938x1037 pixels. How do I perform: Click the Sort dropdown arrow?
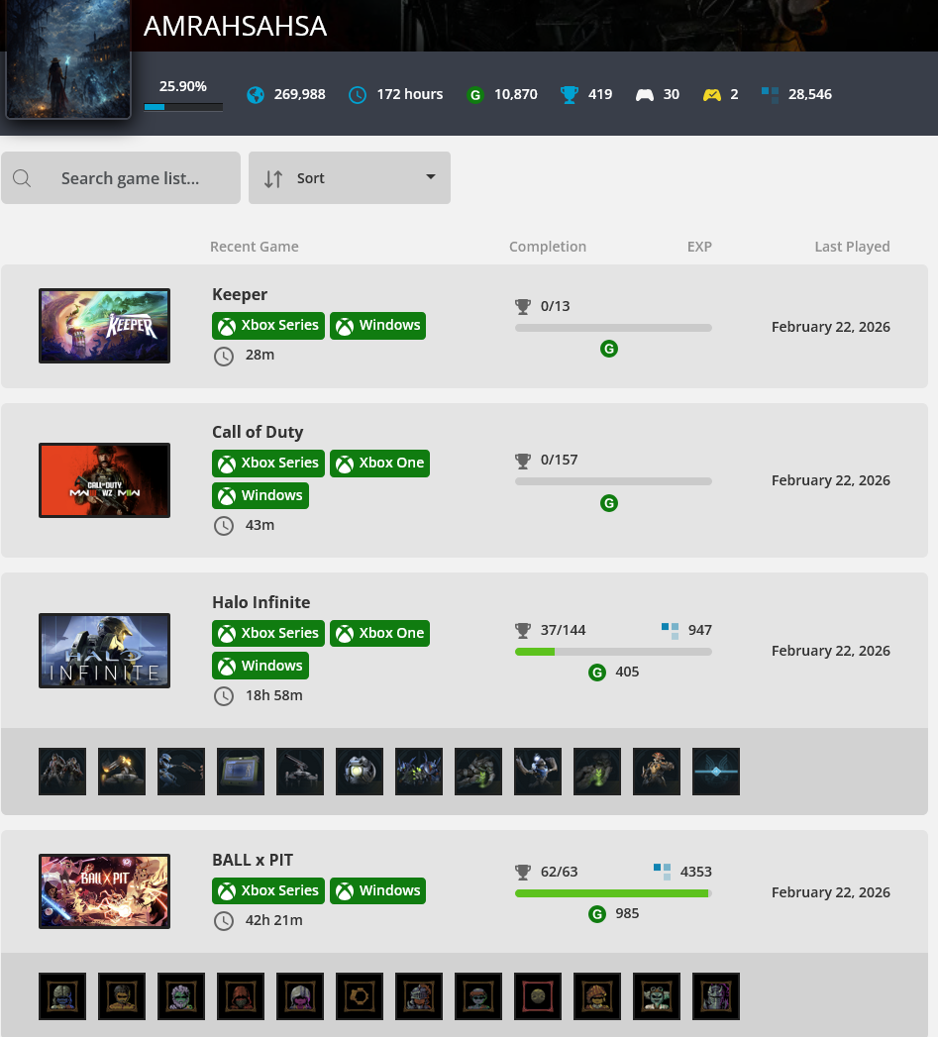tap(431, 177)
